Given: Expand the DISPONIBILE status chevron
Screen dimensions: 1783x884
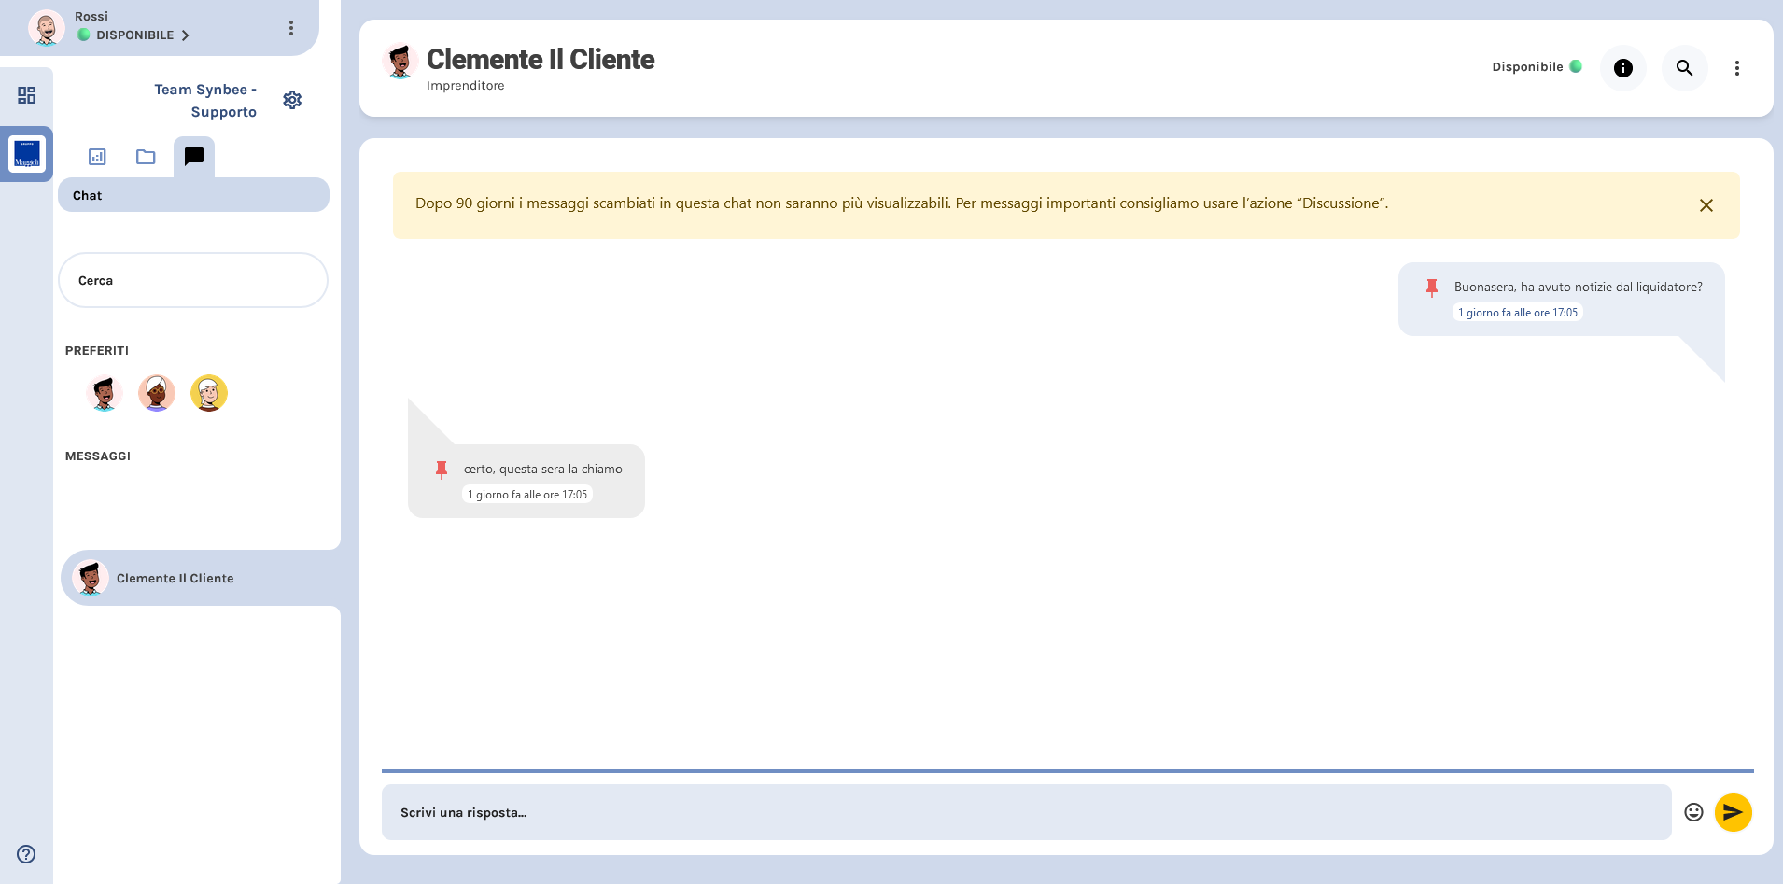Looking at the screenshot, I should pyautogui.click(x=186, y=35).
